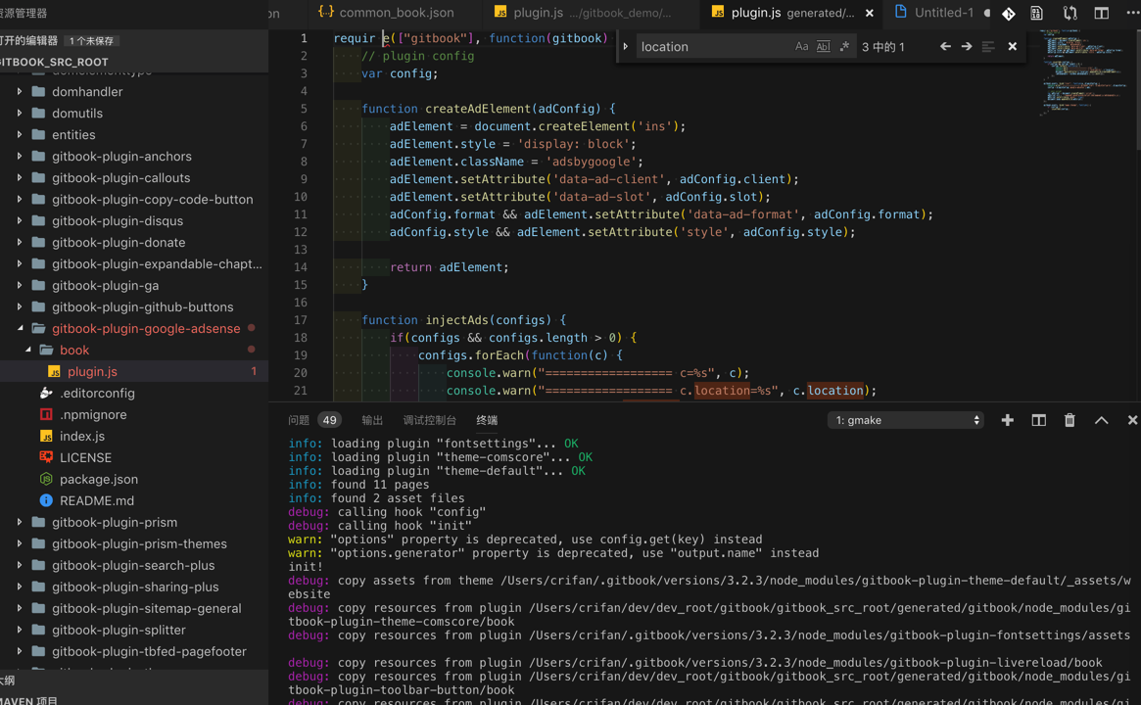Create a new terminal with plus icon
This screenshot has width=1141, height=705.
point(1007,420)
